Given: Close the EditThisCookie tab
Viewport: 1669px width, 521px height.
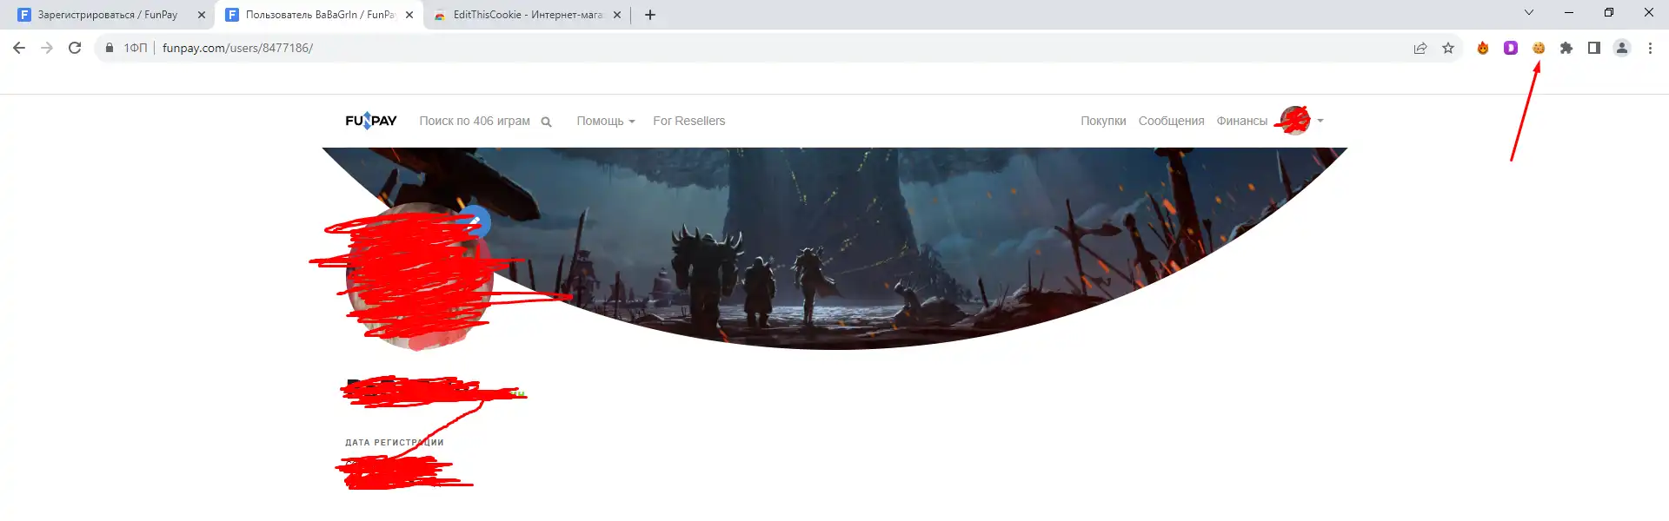Looking at the screenshot, I should click(617, 15).
